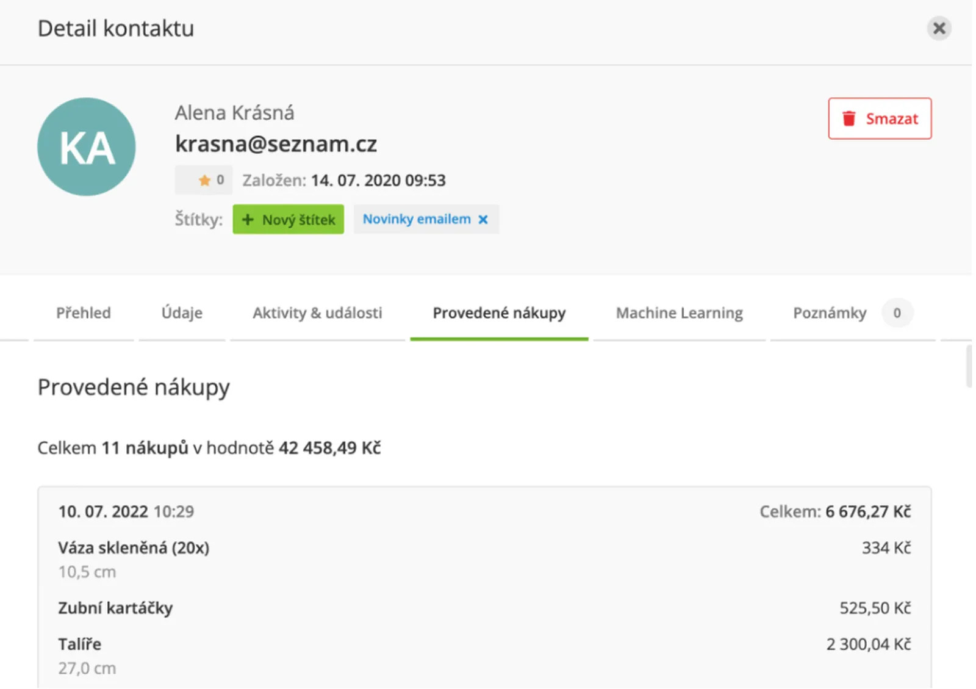The height and width of the screenshot is (689, 976).
Task: Click the KA contact avatar
Action: (87, 147)
